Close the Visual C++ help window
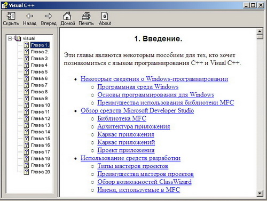This screenshot has height=201, width=267. [x=261, y=5]
